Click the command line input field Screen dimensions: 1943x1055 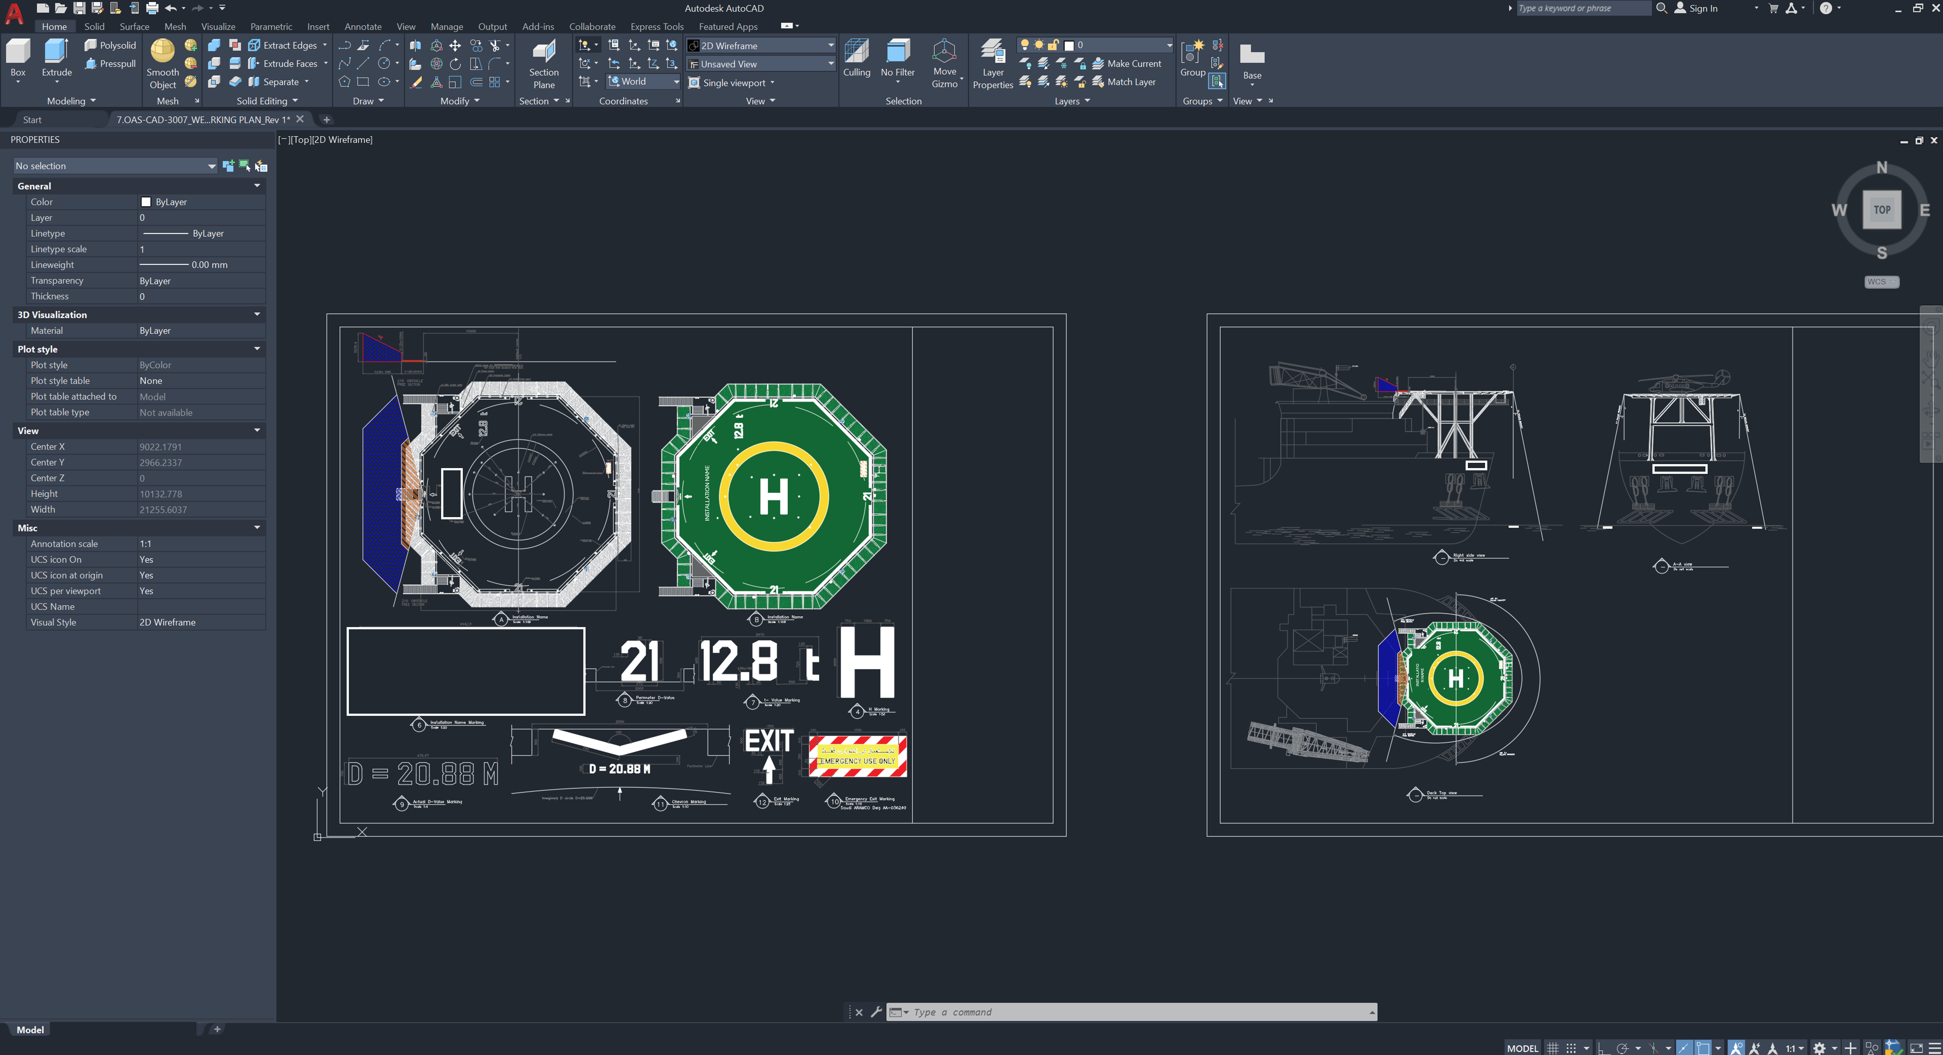1131,1012
